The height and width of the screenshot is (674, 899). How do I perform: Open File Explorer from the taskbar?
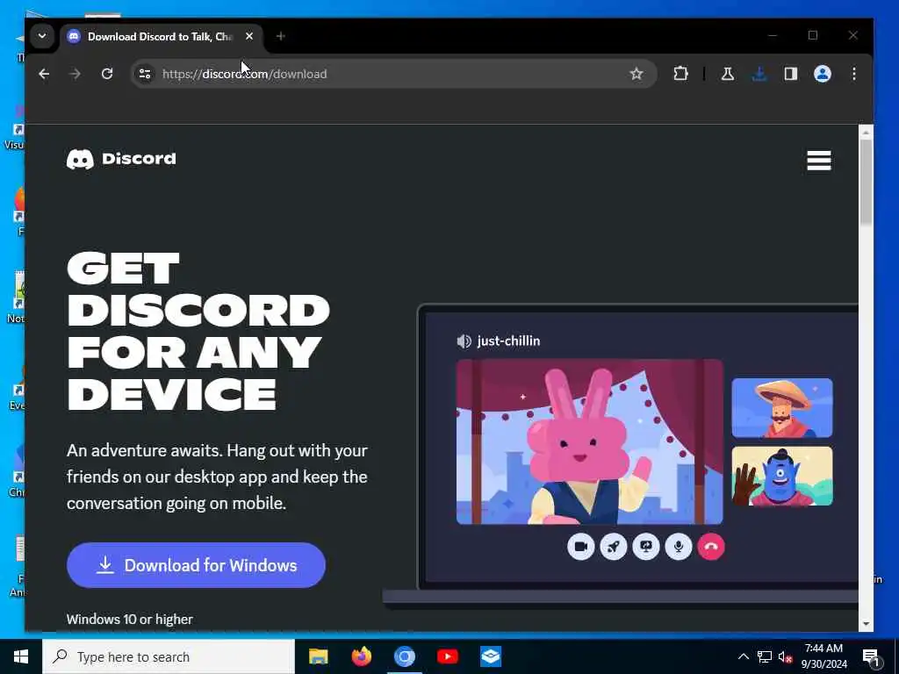pos(318,656)
